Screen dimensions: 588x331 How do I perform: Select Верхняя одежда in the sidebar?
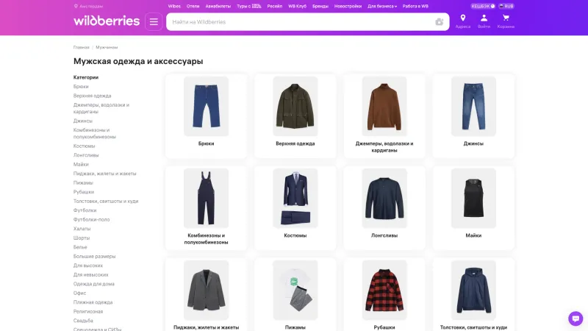[93, 96]
